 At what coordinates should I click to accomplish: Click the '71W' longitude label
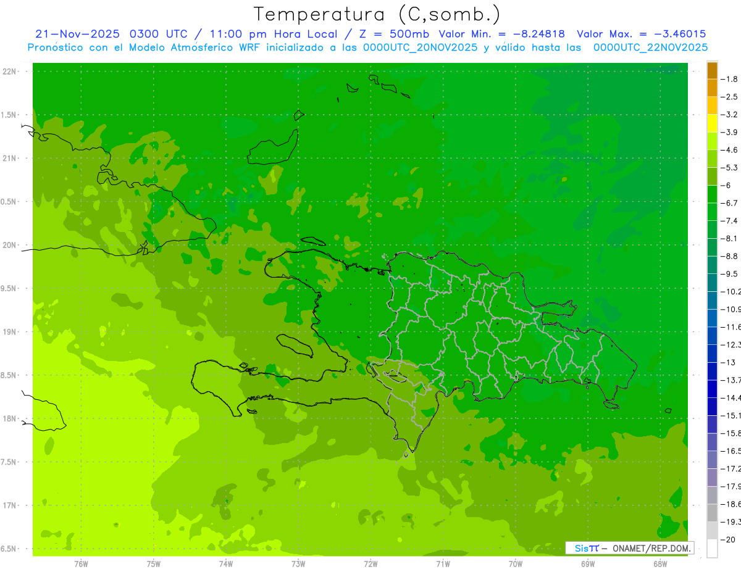pos(443,564)
